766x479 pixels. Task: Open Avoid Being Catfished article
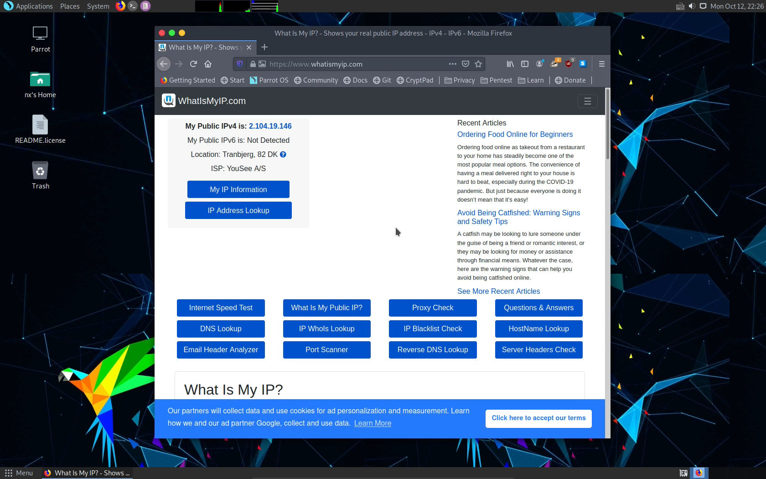click(518, 217)
